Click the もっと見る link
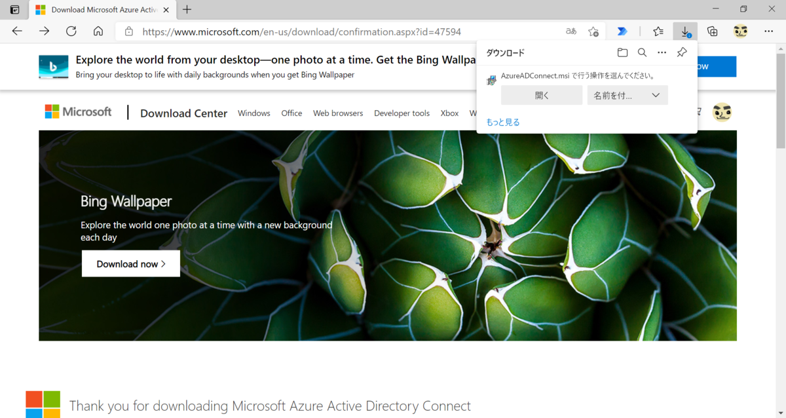 tap(503, 122)
